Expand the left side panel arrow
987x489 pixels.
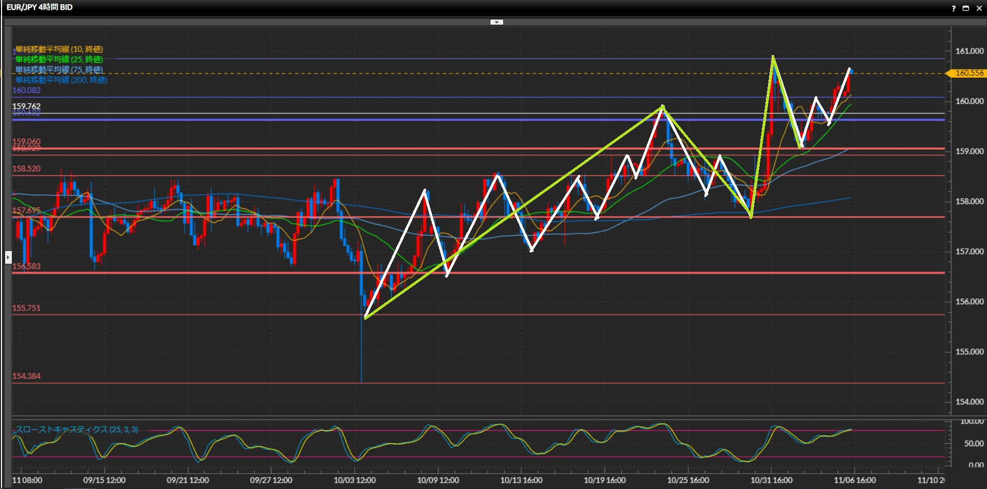(8, 257)
